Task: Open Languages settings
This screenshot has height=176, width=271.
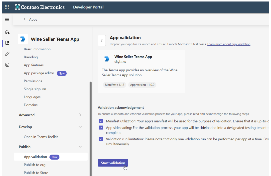Action: coord(32,97)
